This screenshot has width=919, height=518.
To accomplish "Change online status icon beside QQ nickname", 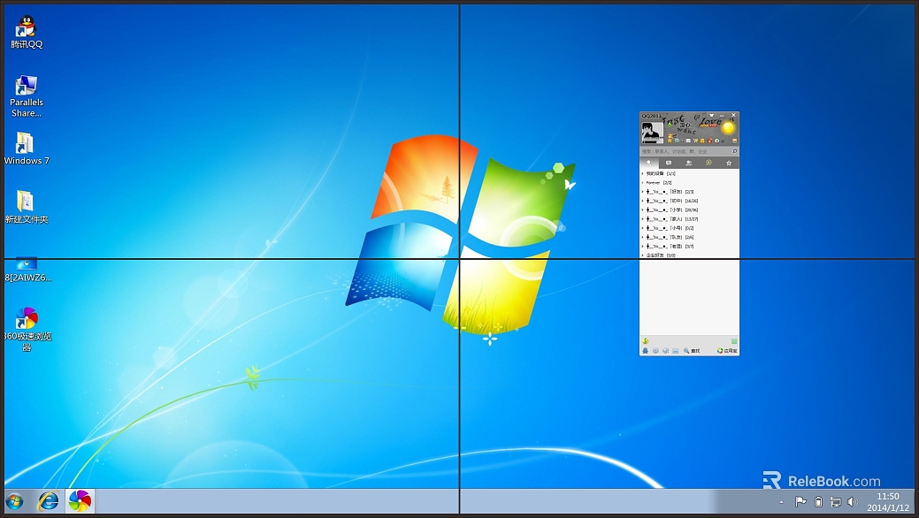I will pyautogui.click(x=670, y=125).
